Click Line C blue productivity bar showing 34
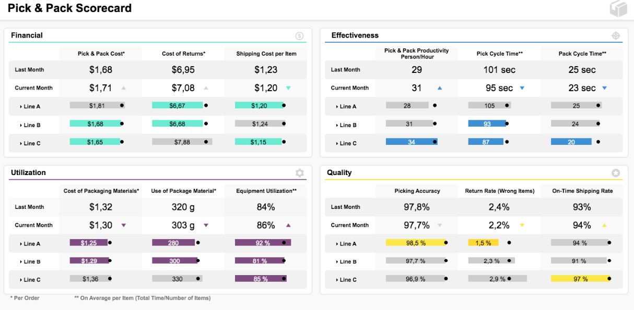Image resolution: width=634 pixels, height=310 pixels. pyautogui.click(x=411, y=142)
